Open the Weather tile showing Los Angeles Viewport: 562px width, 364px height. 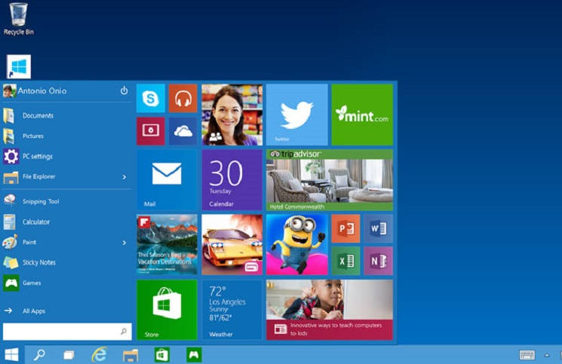(x=232, y=310)
